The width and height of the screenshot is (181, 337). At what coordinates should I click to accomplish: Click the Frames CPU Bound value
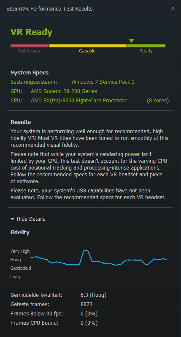89,323
